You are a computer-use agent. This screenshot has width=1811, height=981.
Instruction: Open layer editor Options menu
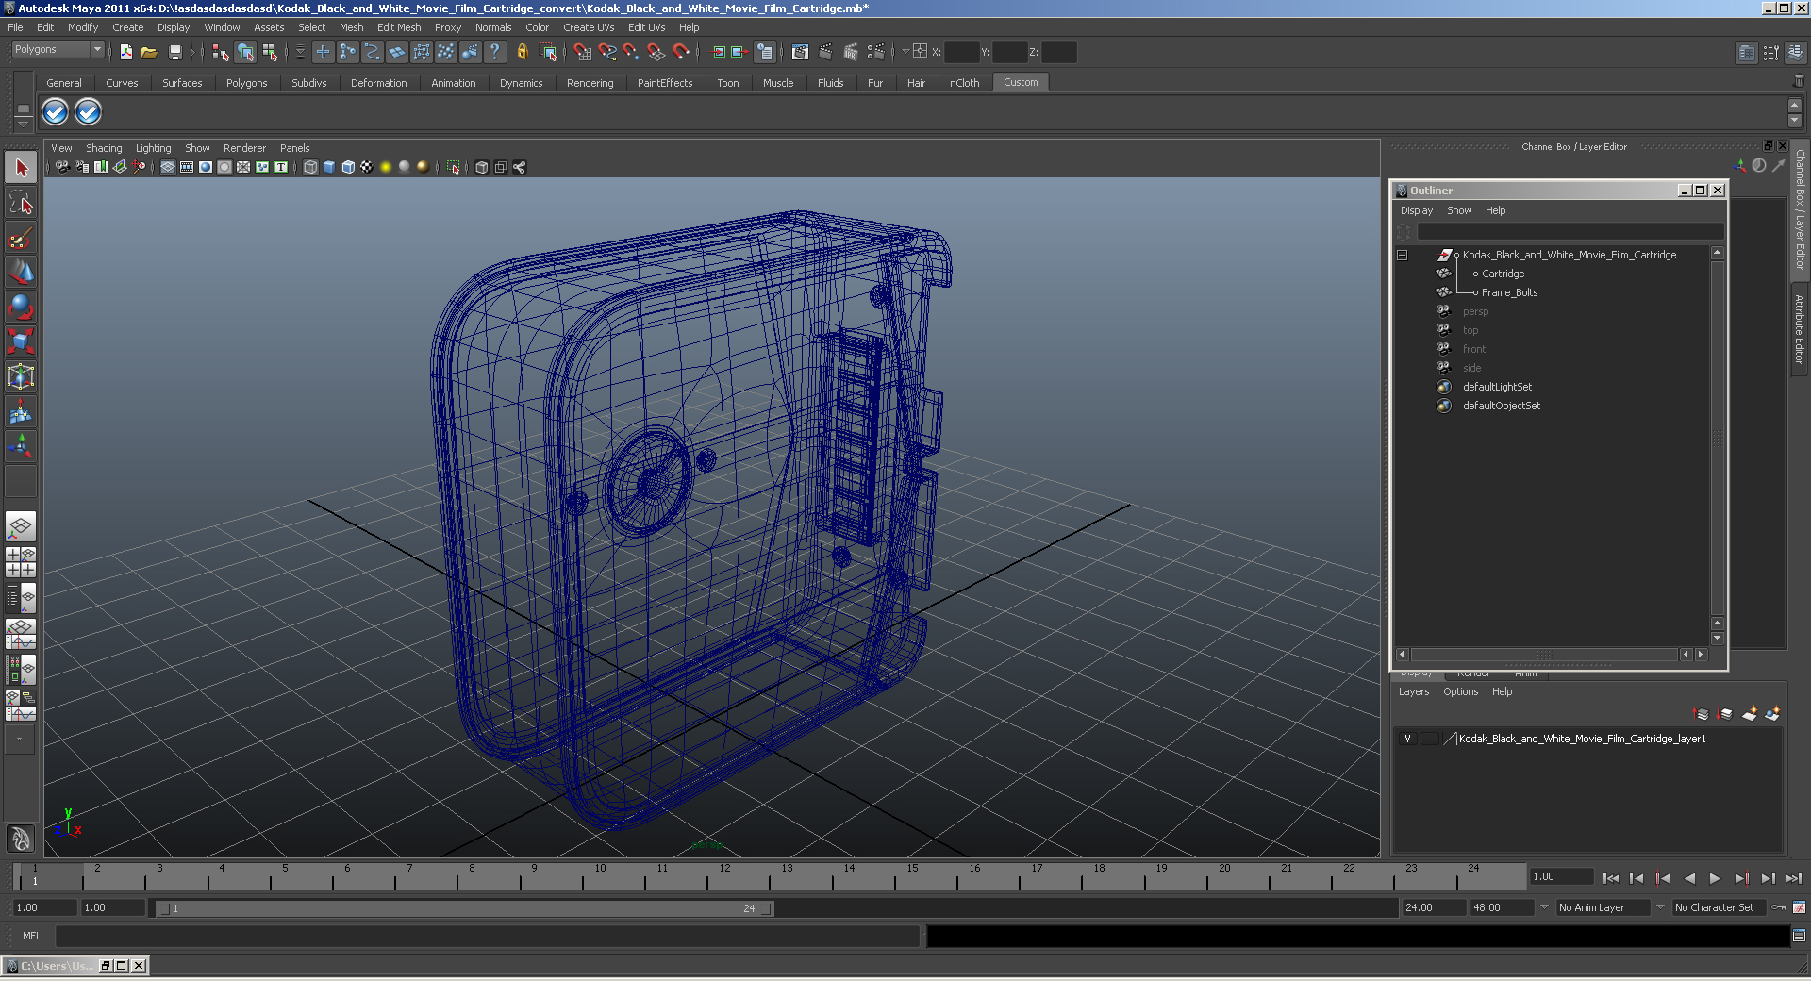[x=1460, y=691]
